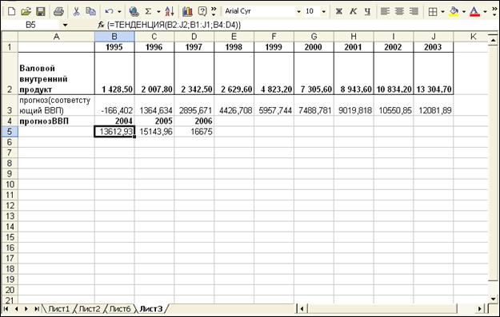The width and height of the screenshot is (500, 317).
Task: Save the workbook with the floppy icon
Action: coord(41,12)
